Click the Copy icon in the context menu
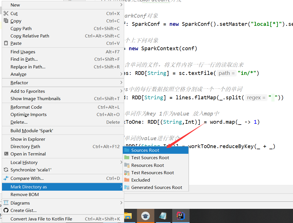The width and height of the screenshot is (293, 223). coord(6,21)
